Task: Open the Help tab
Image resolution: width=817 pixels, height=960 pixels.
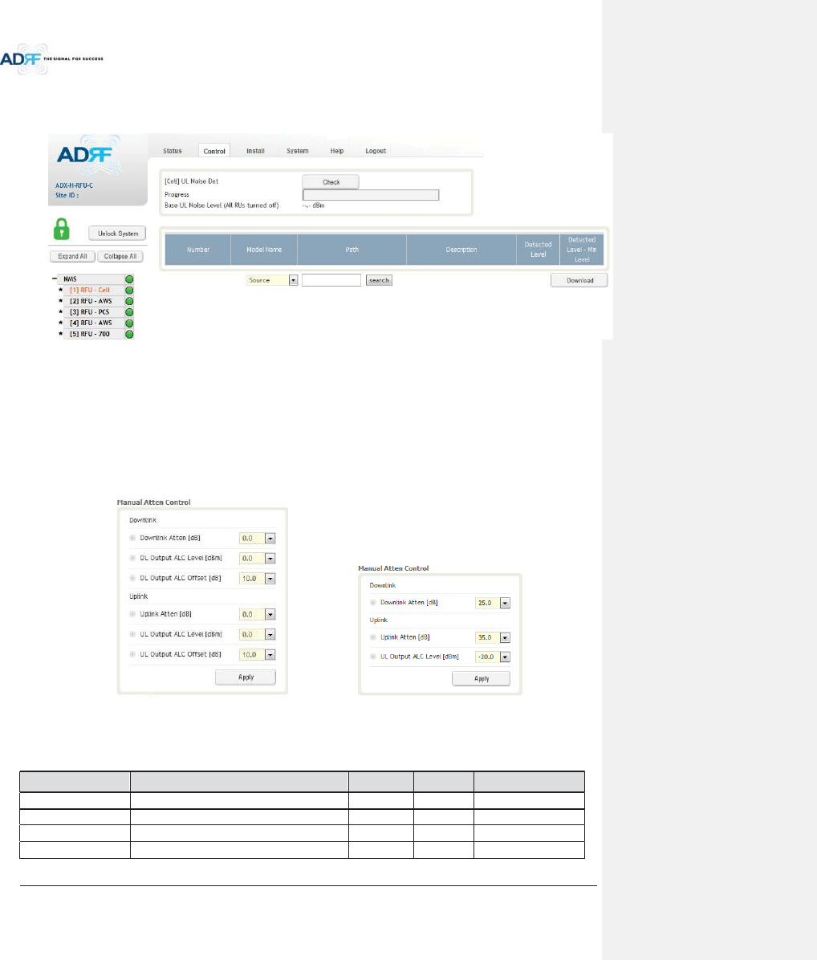Action: (336, 151)
